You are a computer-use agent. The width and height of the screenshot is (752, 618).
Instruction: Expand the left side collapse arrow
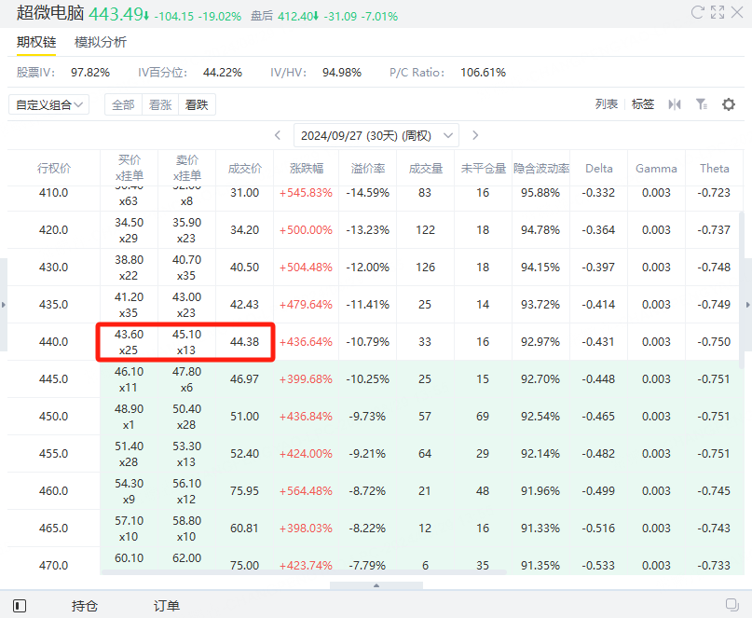tap(4, 305)
